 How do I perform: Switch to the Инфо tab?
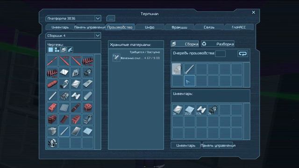pos(149,27)
